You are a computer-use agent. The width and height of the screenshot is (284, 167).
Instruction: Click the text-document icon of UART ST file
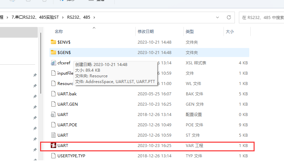[53, 135]
